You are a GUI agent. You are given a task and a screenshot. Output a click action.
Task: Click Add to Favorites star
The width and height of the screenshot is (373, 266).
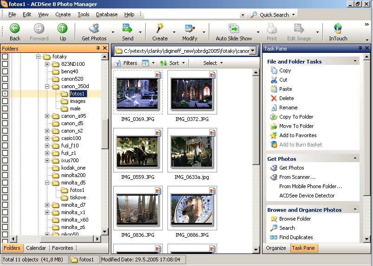pyautogui.click(x=274, y=135)
